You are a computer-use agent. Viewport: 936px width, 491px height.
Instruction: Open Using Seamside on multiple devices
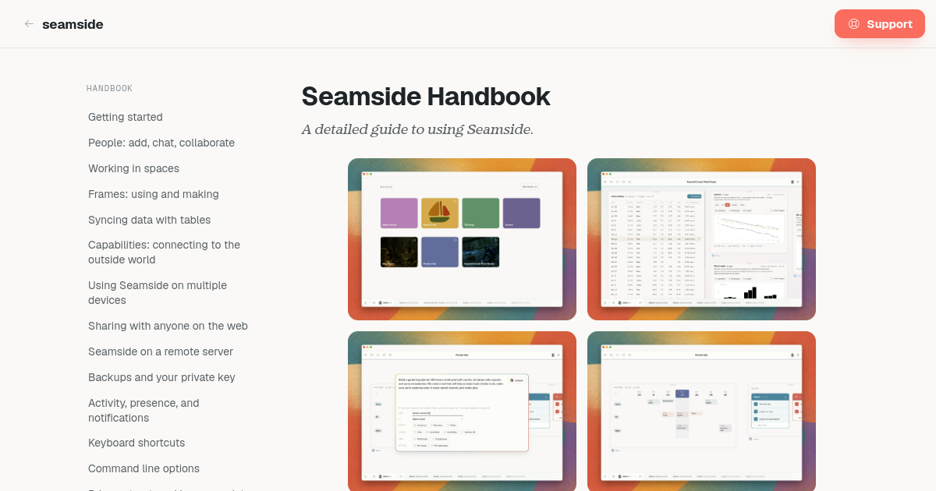pyautogui.click(x=158, y=293)
